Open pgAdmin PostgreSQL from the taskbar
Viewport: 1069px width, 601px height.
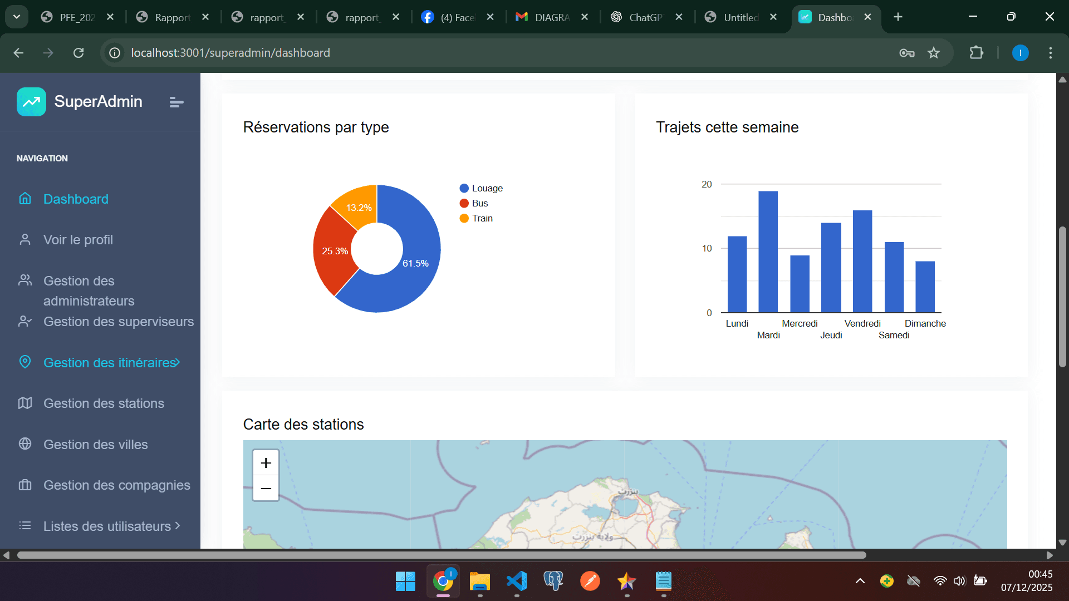[553, 582]
